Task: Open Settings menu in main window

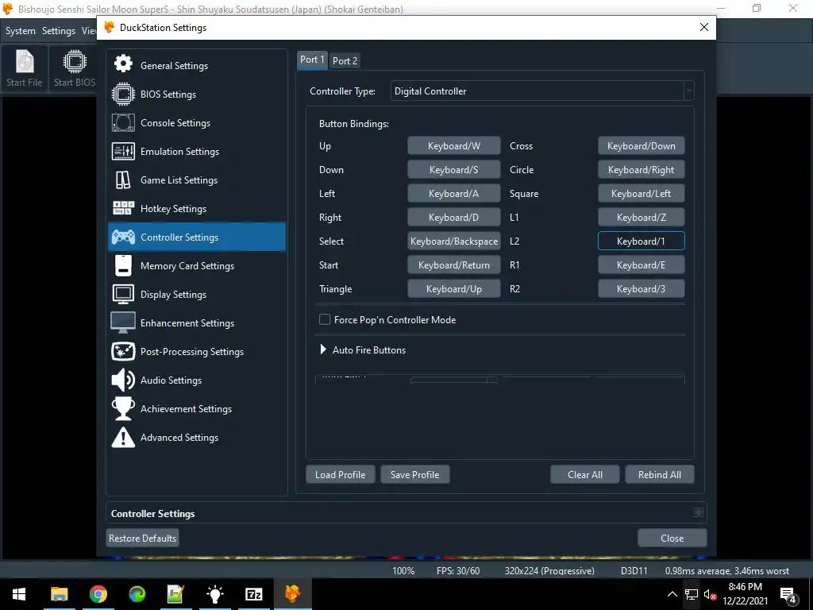Action: pyautogui.click(x=59, y=31)
